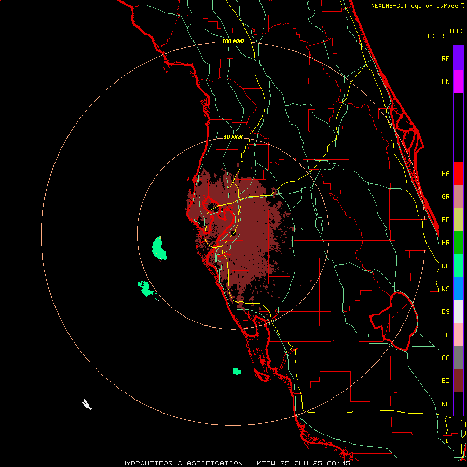Click the "BI" legend label

tap(445, 381)
